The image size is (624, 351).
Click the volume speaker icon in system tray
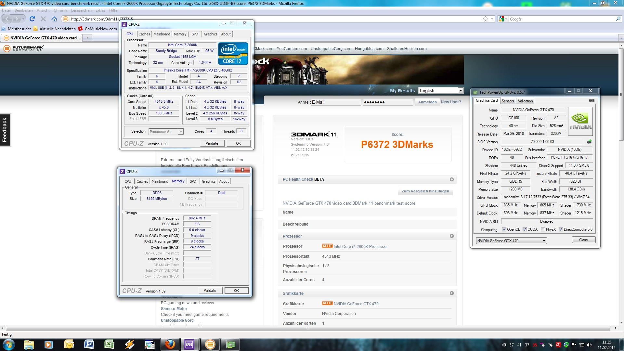pyautogui.click(x=590, y=345)
